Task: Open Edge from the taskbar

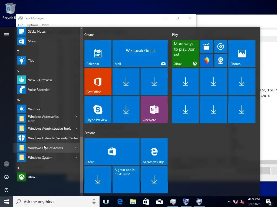Action: (120, 202)
